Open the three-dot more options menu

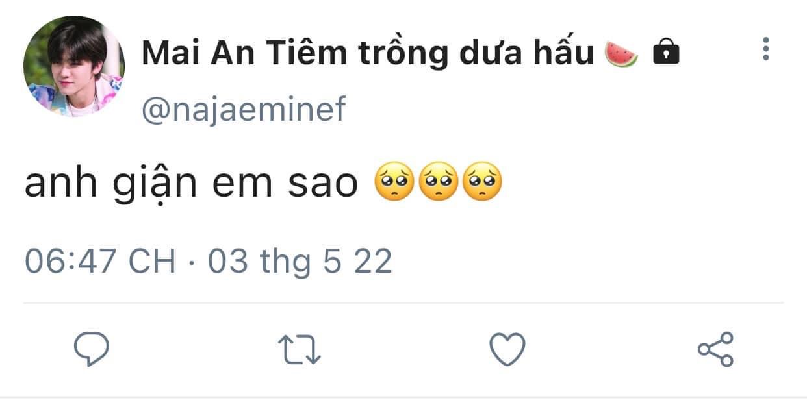(x=766, y=49)
